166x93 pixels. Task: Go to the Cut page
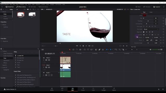pyautogui.click(x=62, y=89)
